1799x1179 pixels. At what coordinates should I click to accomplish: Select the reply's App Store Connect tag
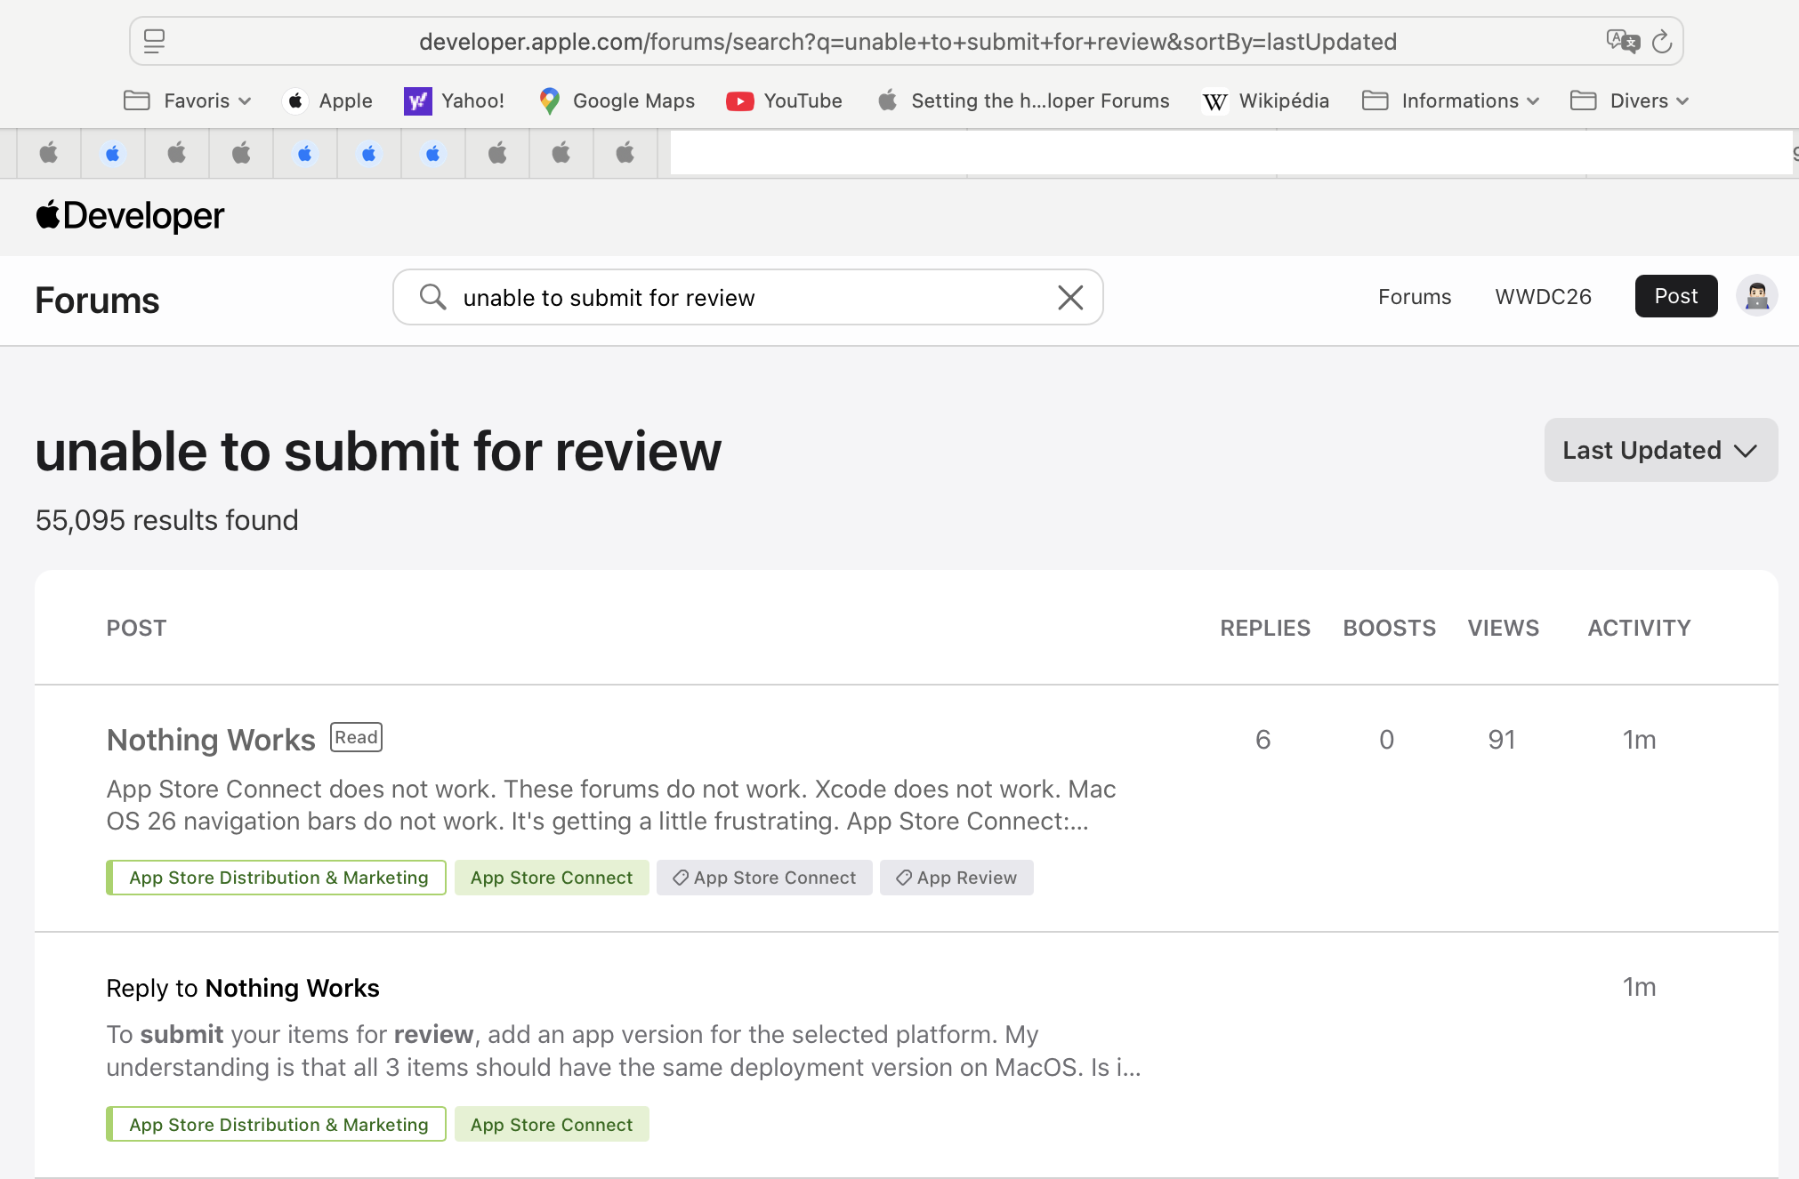coord(552,1125)
